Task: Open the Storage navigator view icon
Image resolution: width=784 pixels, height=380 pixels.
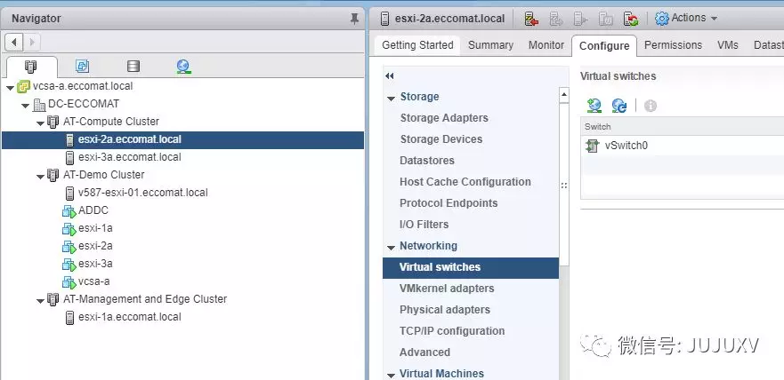Action: (x=133, y=67)
